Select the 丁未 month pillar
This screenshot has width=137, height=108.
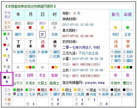coord(30,44)
